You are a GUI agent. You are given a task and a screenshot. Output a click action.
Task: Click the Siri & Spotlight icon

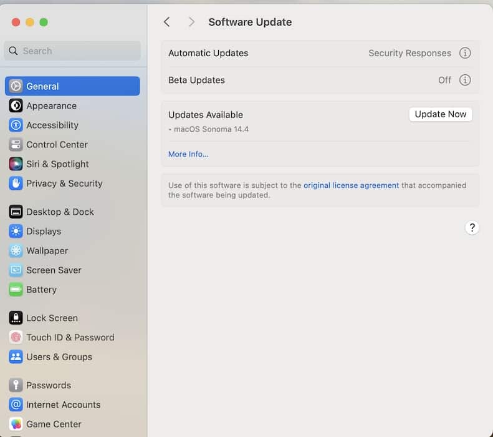pyautogui.click(x=16, y=164)
